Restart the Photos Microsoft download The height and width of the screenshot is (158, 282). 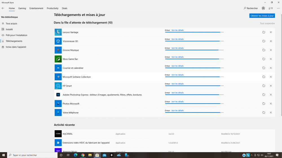tap(264, 104)
